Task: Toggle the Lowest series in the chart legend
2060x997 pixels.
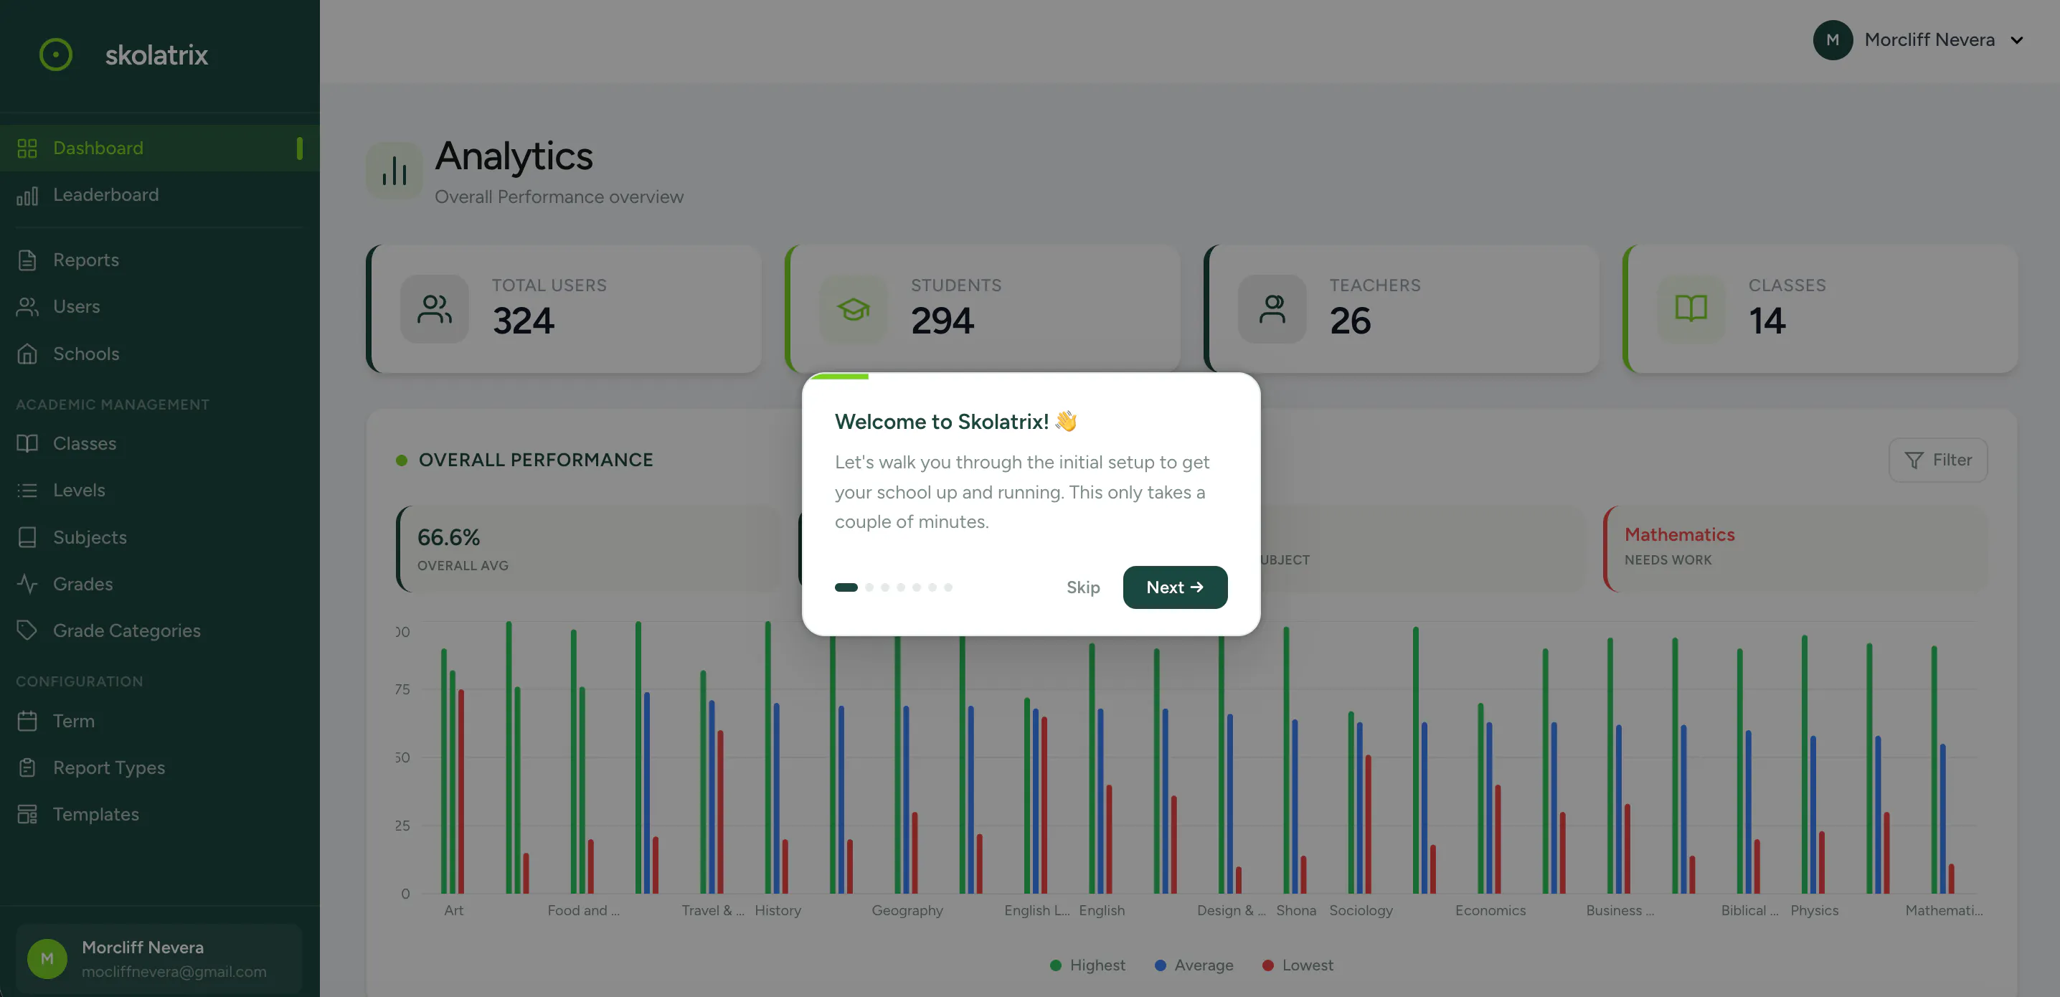Action: coord(1297,965)
